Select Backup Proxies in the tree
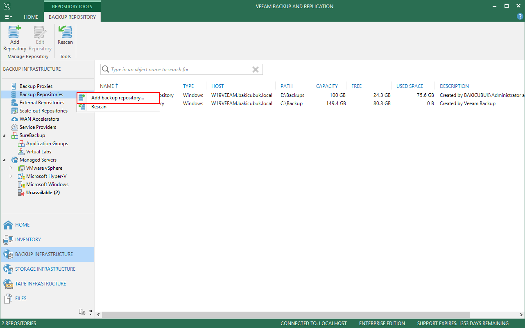 (36, 86)
